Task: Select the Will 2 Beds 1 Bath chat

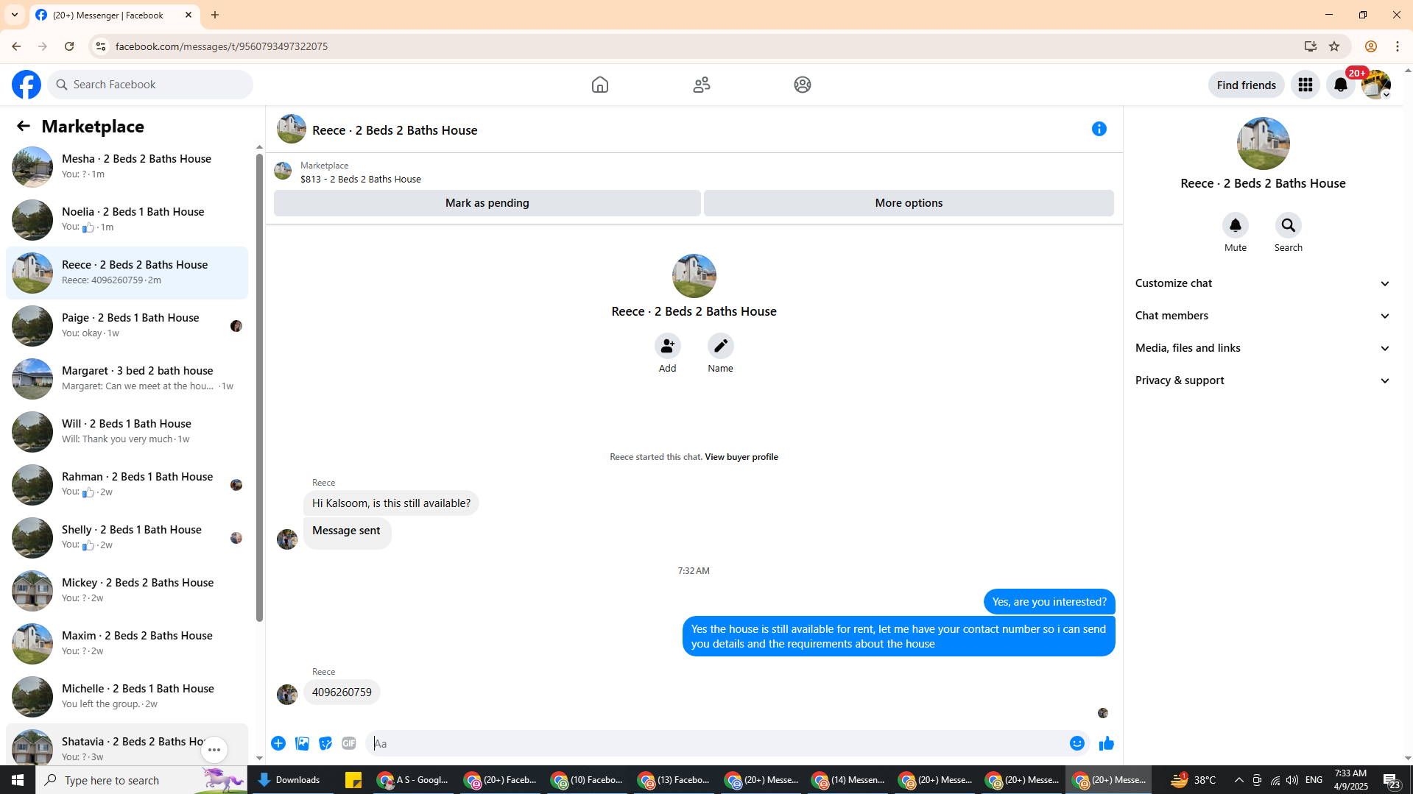Action: coord(127,432)
